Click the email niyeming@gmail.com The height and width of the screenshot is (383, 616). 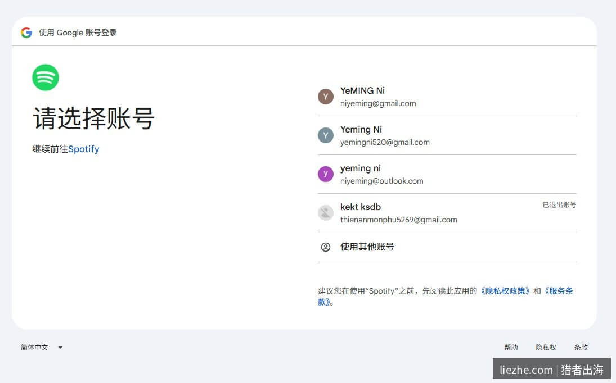coord(378,103)
